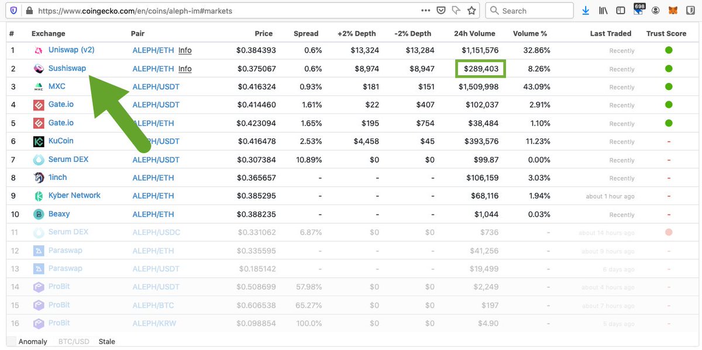This screenshot has width=702, height=350.
Task: Click the site security padlock icon
Action: (x=29, y=11)
